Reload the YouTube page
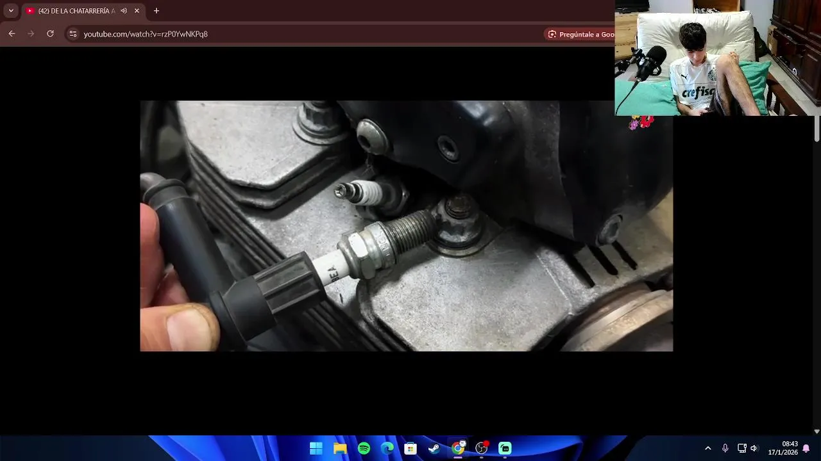The image size is (821, 461). 50,34
